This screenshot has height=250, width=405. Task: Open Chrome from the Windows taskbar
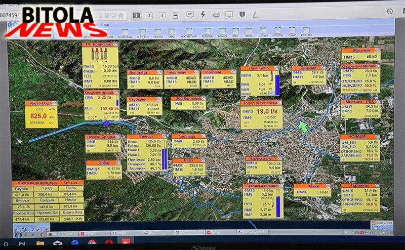[92, 243]
